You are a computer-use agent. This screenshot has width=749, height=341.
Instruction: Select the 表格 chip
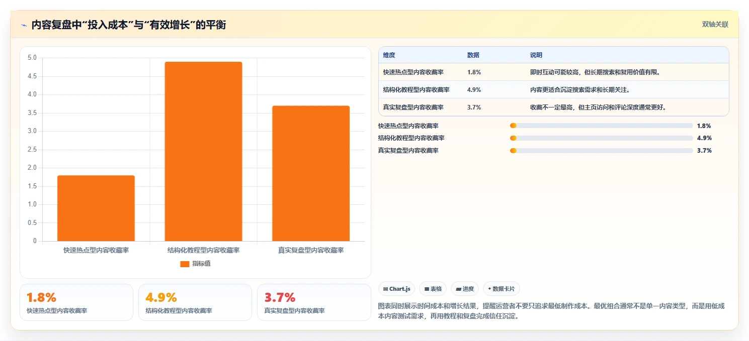click(x=433, y=289)
